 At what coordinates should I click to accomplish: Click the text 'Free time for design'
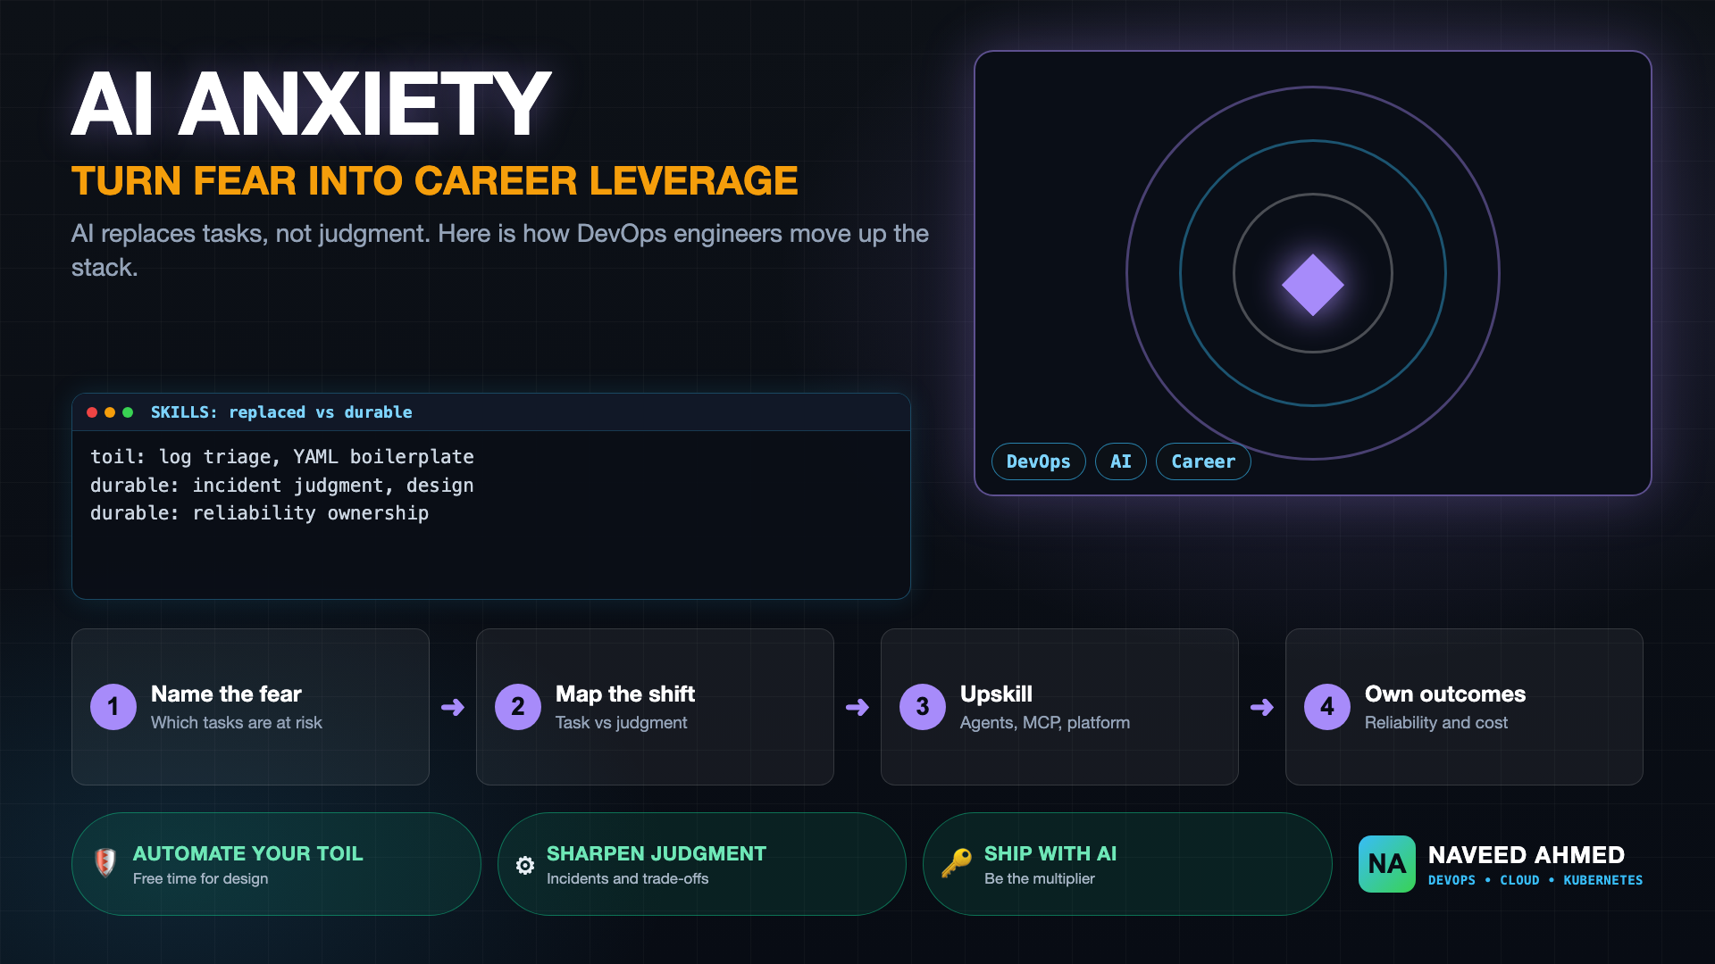tap(200, 878)
